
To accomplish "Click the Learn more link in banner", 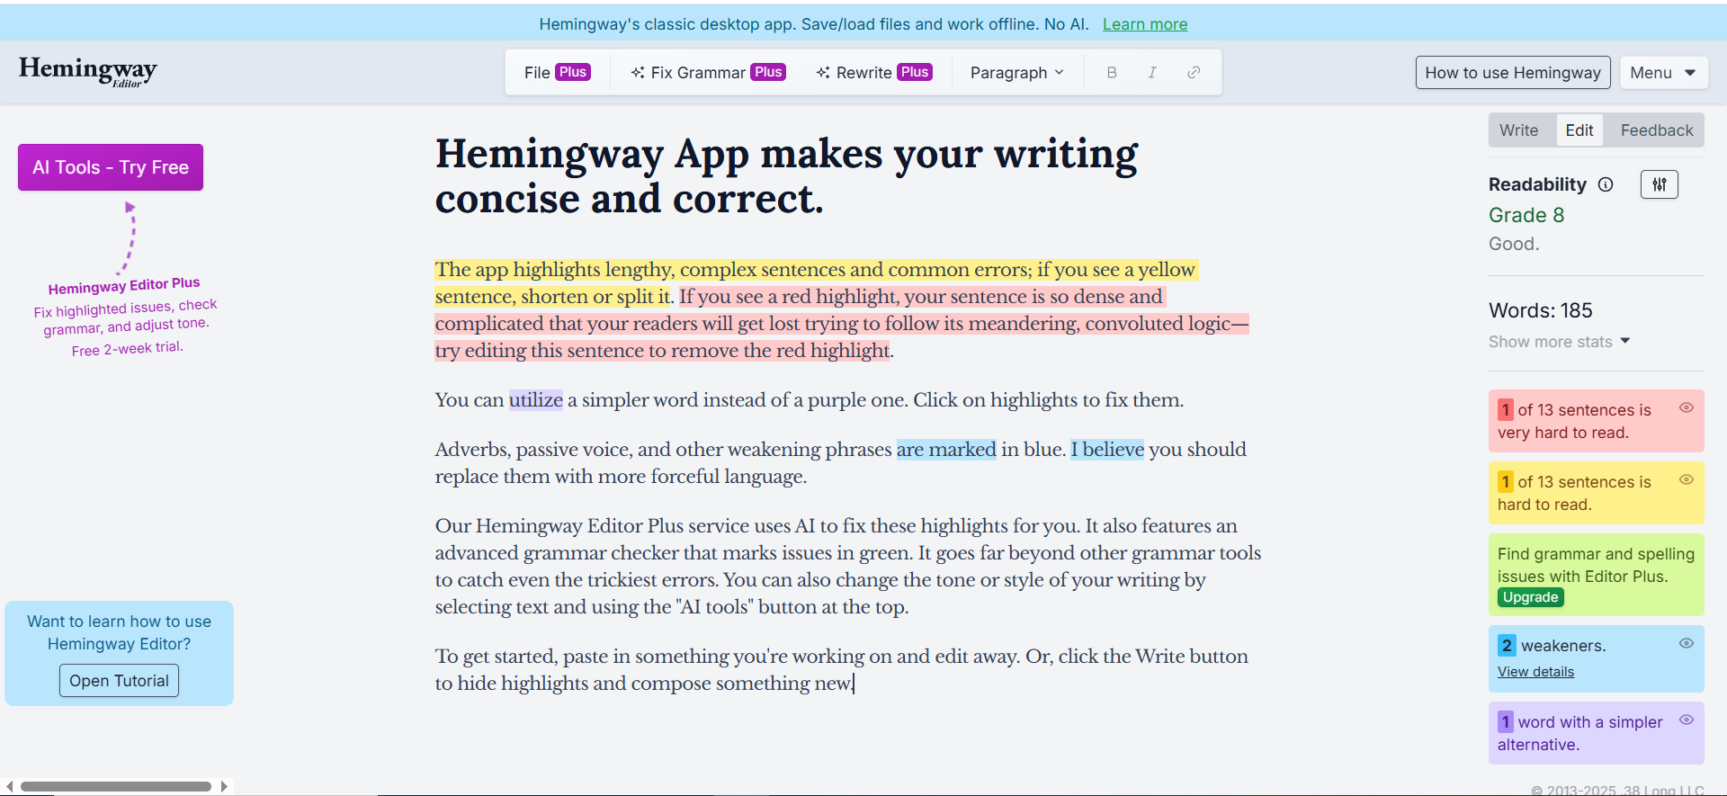I will (1145, 24).
